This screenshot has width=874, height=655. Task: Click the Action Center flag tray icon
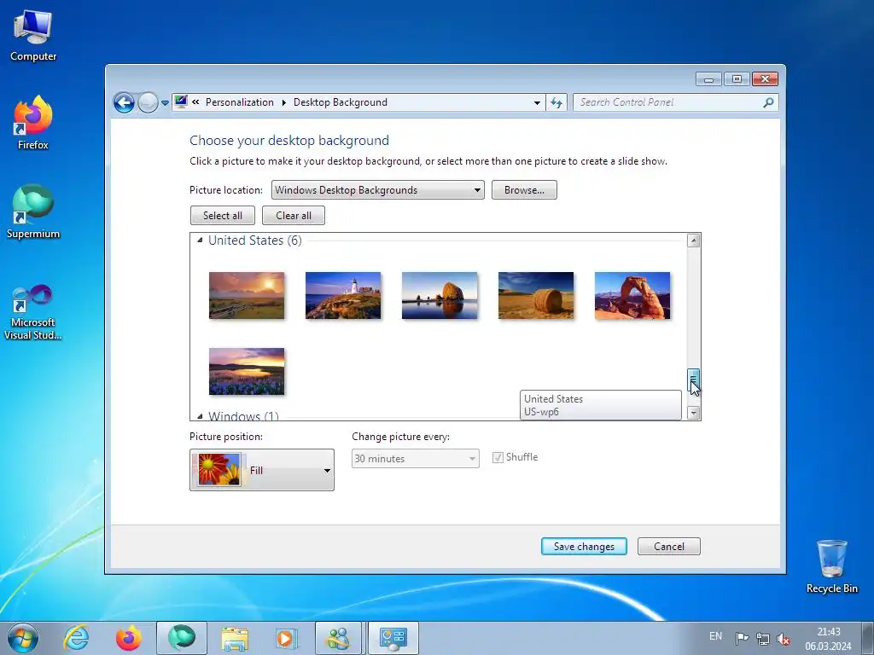742,638
